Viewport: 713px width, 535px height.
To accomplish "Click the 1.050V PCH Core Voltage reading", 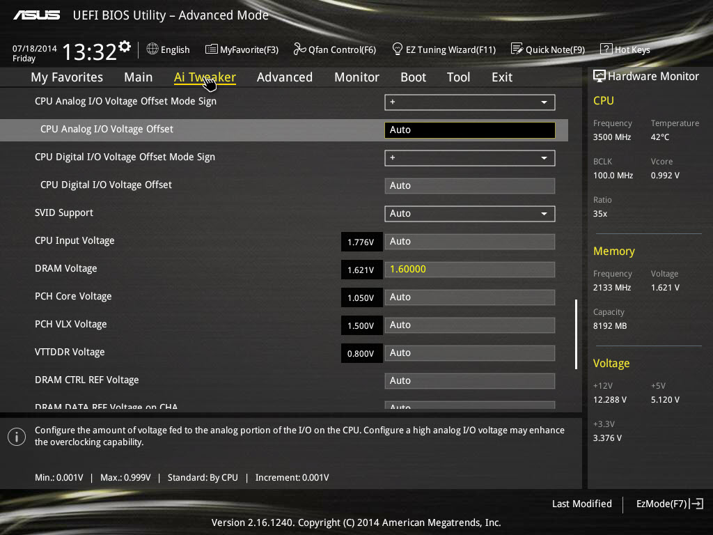I will (361, 297).
